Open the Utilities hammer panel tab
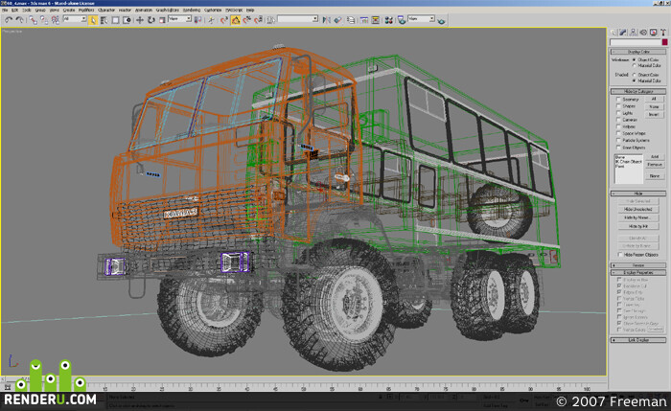Image resolution: width=671 pixels, height=411 pixels. (663, 32)
